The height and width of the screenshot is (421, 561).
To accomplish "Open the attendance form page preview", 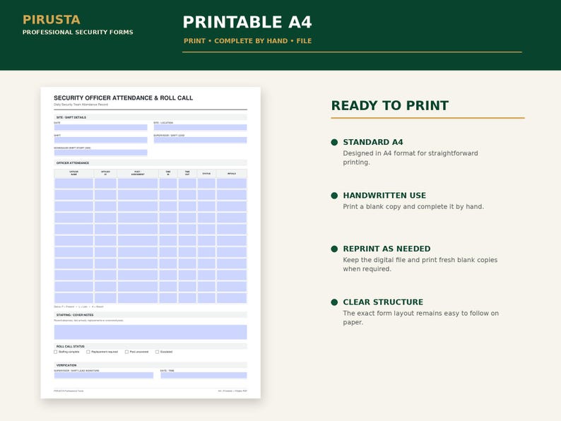I will [x=150, y=242].
